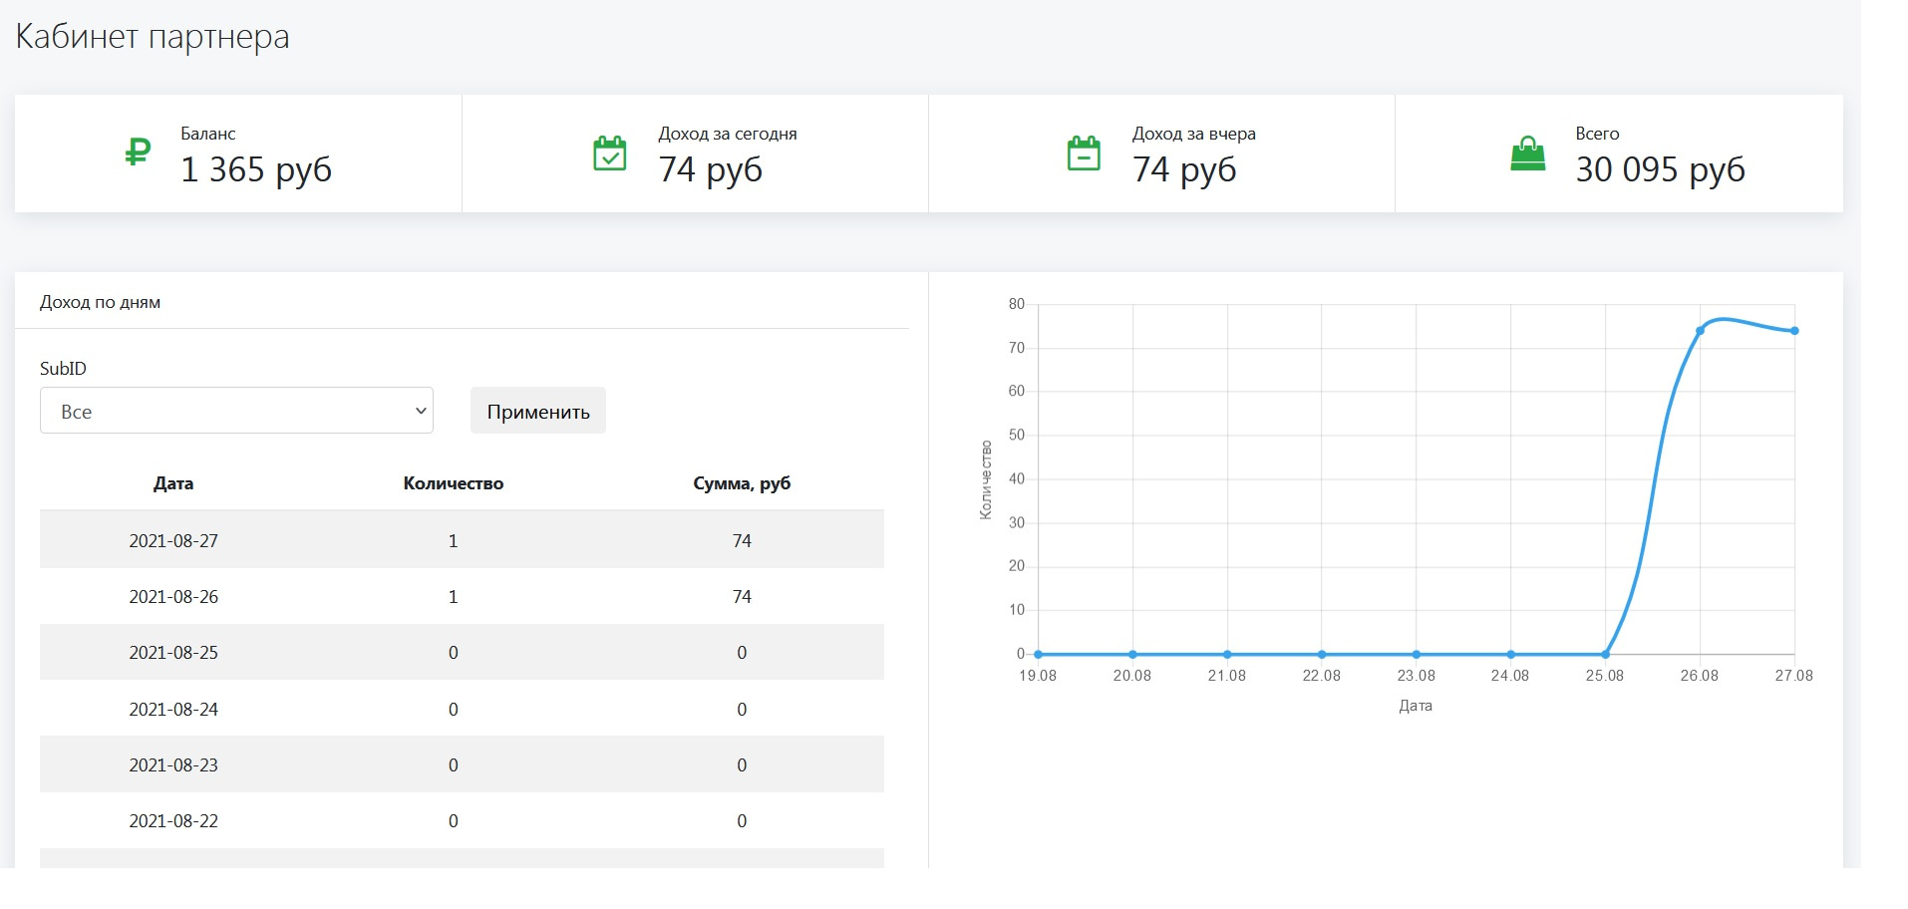Image resolution: width=1908 pixels, height=909 pixels.
Task: Click the "1 365 руб" balance value
Action: tap(256, 169)
